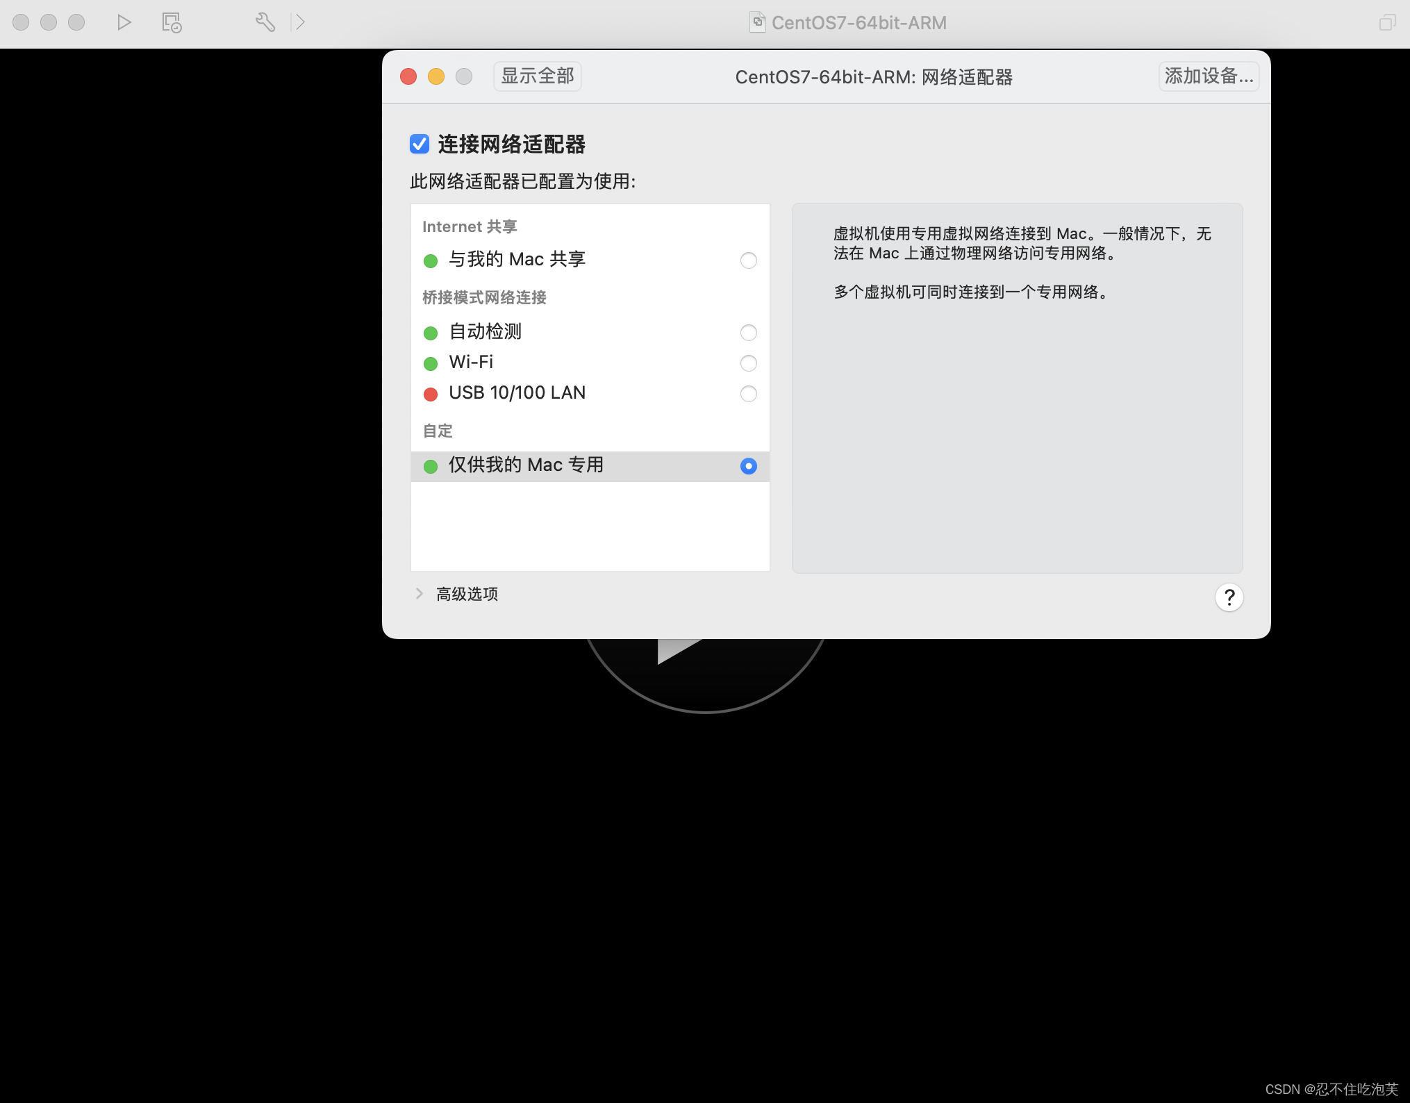Click the 添加设备... button
The image size is (1410, 1103).
pos(1209,76)
